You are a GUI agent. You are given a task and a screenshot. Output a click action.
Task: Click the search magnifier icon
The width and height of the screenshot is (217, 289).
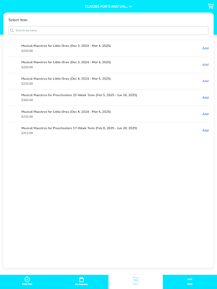[x=12, y=30]
